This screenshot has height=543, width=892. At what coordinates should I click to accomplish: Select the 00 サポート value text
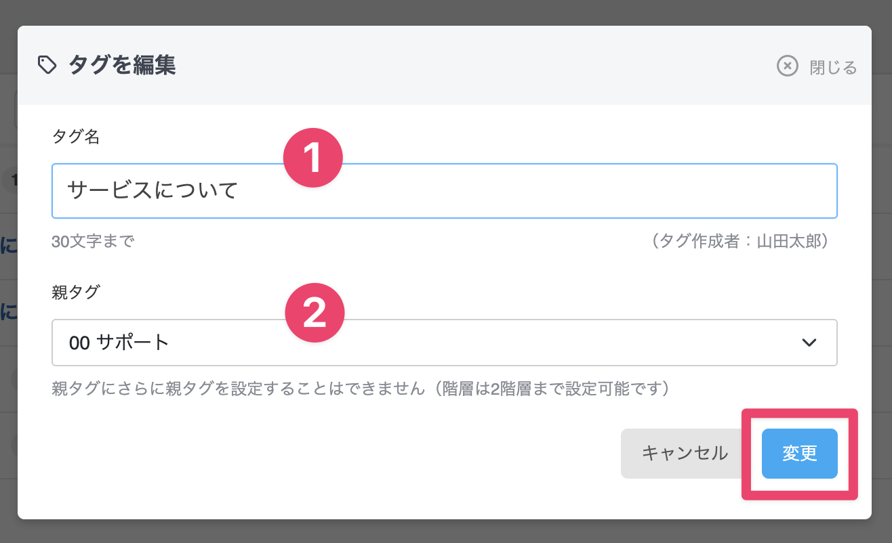pos(119,343)
